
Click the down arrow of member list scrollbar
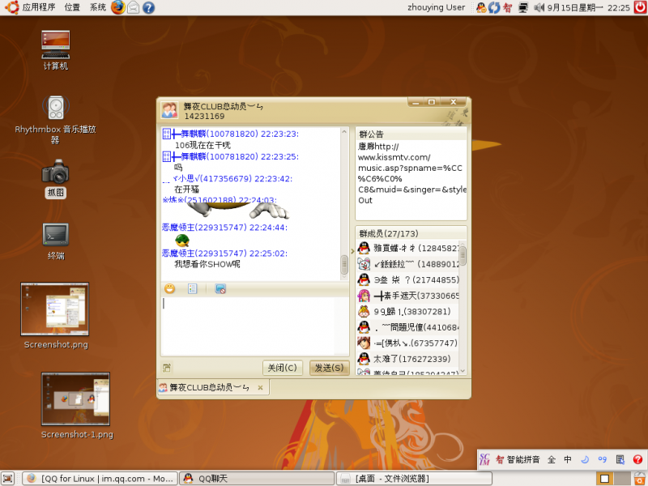pyautogui.click(x=463, y=371)
